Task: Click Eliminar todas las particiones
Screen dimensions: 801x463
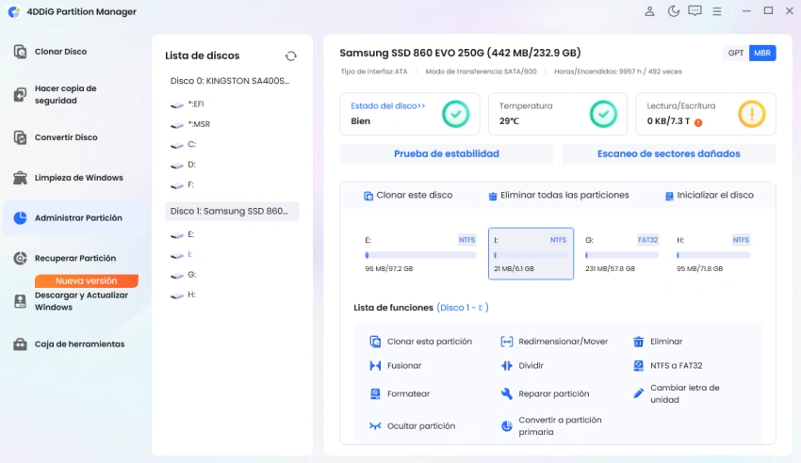Action: pyautogui.click(x=559, y=196)
